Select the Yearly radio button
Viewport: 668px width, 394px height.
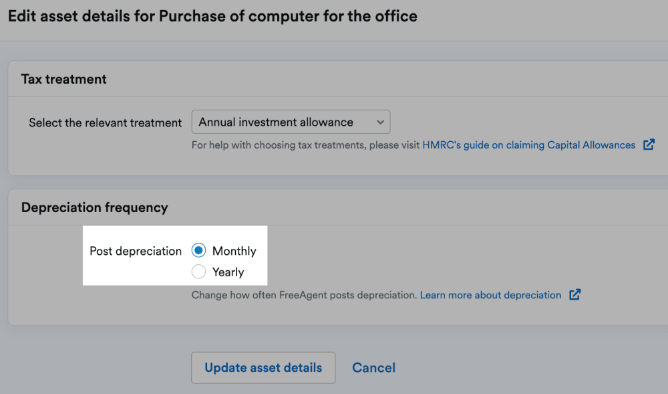click(198, 272)
